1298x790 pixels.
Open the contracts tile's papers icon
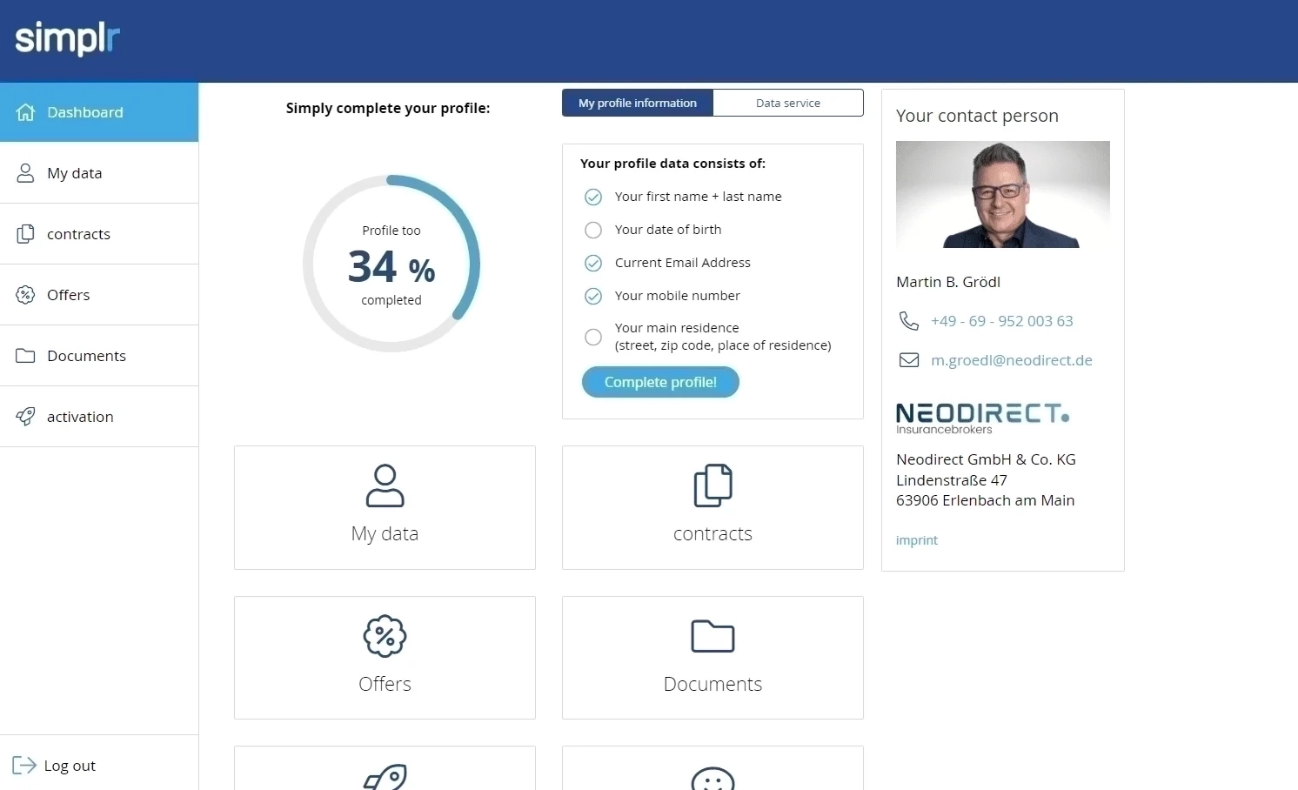713,485
